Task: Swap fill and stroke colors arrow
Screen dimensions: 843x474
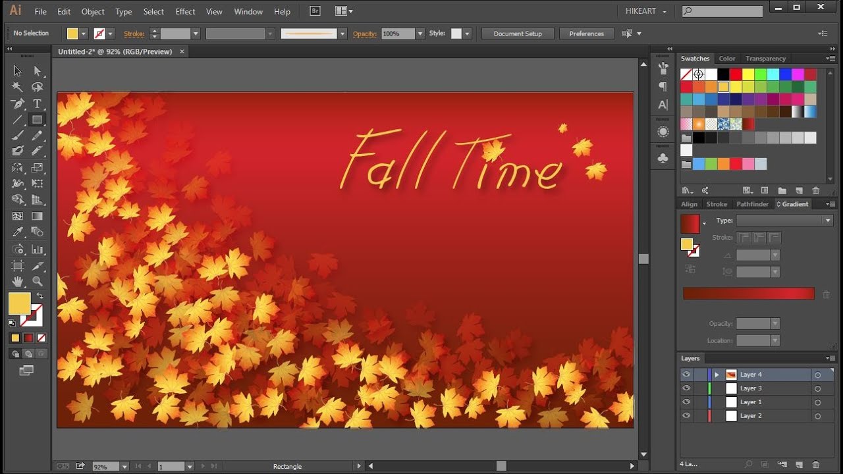Action: tap(40, 296)
